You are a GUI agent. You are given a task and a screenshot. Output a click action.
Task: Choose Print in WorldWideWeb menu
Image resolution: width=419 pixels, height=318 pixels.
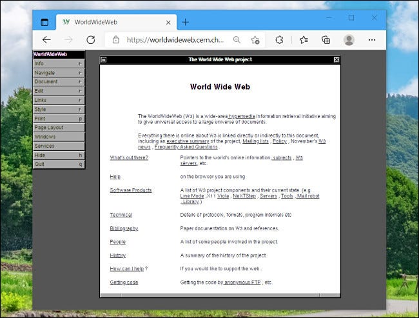tap(59, 119)
